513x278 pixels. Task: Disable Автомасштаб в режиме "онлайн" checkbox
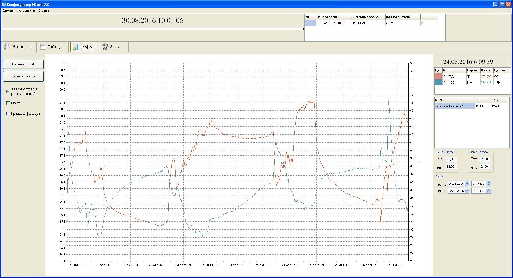tap(8, 91)
